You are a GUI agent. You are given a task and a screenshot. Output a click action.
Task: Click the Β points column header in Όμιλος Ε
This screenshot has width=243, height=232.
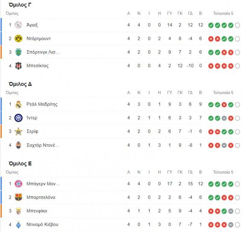pyautogui.click(x=201, y=172)
